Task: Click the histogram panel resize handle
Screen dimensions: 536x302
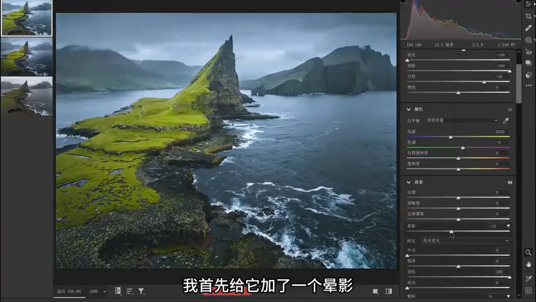Action: click(464, 50)
